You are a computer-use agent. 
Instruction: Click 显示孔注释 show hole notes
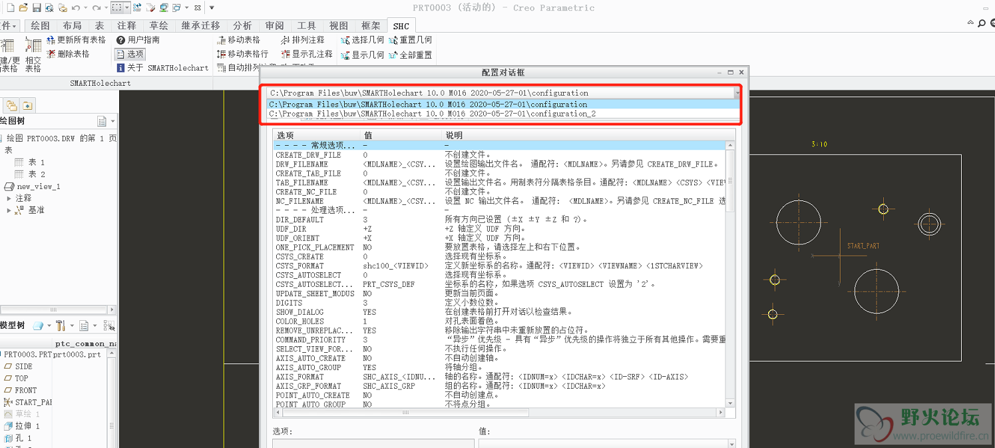[307, 54]
